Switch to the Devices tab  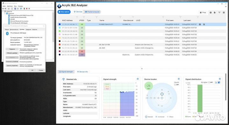pos(78,12)
